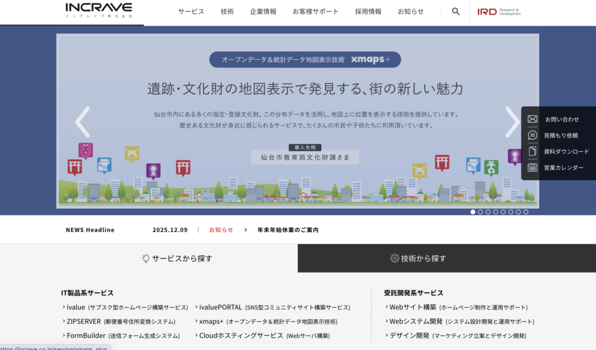Go to the previous slide with left arrow
This screenshot has height=350, width=596.
pos(83,122)
